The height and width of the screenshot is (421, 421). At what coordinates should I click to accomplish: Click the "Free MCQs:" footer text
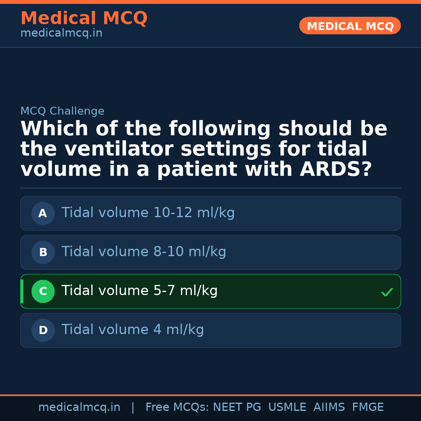coord(177,407)
